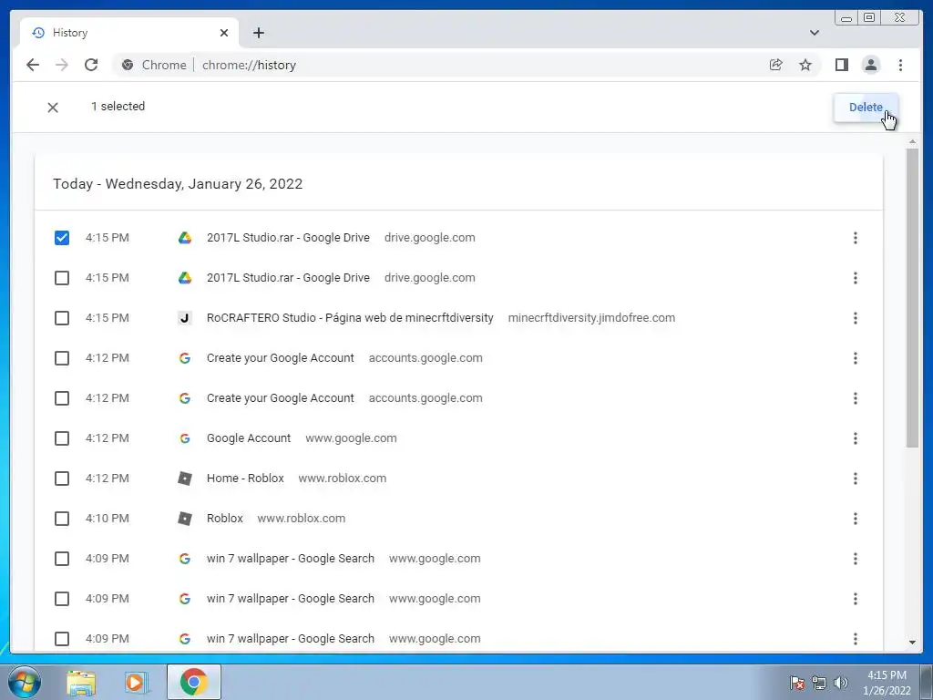This screenshot has width=933, height=700.
Task: Open actions menu for Roblox 4:10 PM row
Action: coord(855,519)
